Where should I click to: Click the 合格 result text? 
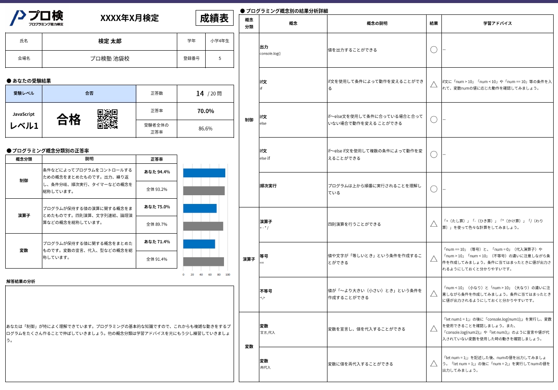click(69, 119)
